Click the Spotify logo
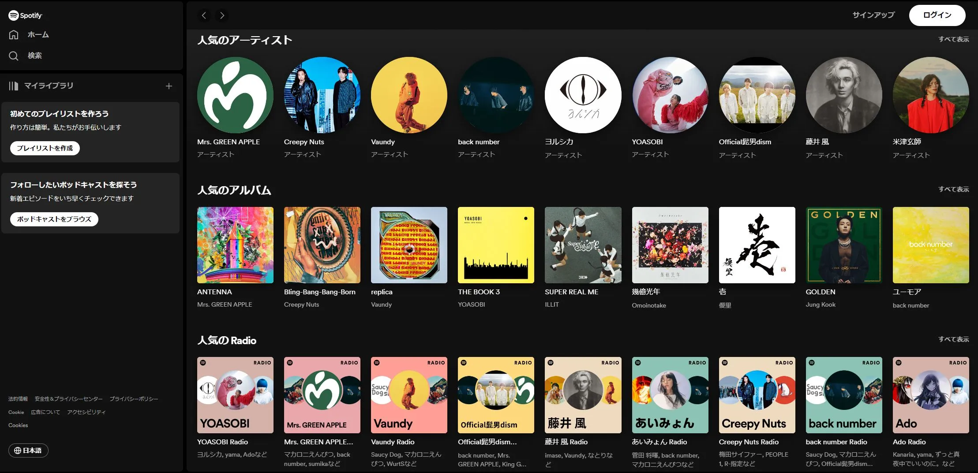 pos(25,15)
